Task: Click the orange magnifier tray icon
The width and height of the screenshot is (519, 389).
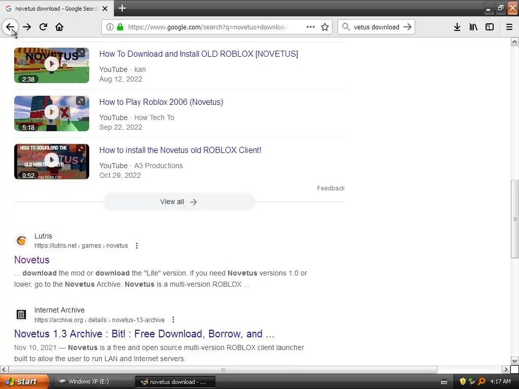Action: click(481, 382)
